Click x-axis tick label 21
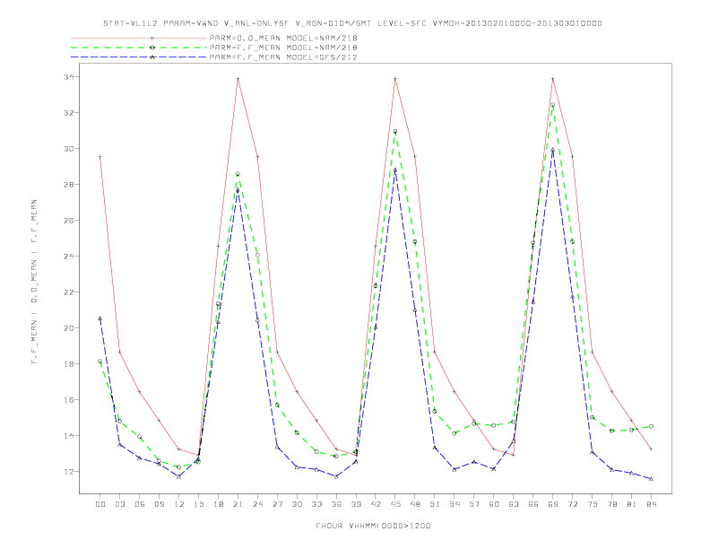 pyautogui.click(x=238, y=504)
